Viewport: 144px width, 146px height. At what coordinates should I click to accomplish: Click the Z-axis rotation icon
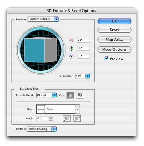pyautogui.click(x=71, y=56)
